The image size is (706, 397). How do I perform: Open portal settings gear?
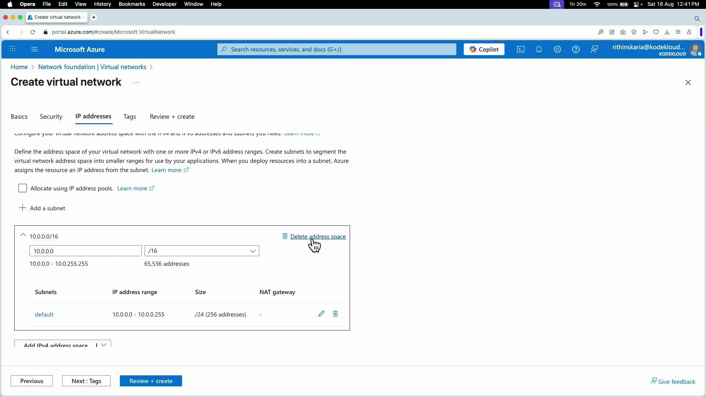pyautogui.click(x=557, y=49)
